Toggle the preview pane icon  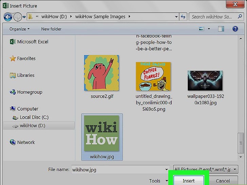point(222,29)
